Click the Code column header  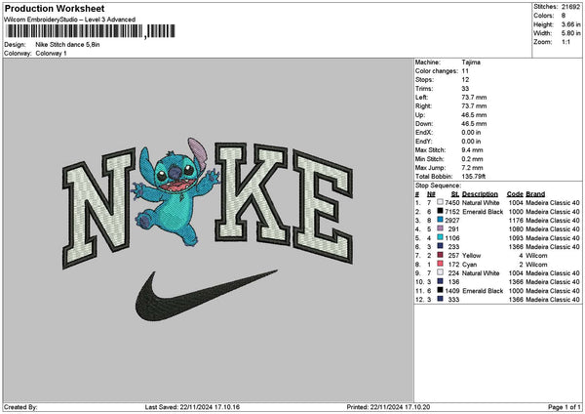click(515, 193)
